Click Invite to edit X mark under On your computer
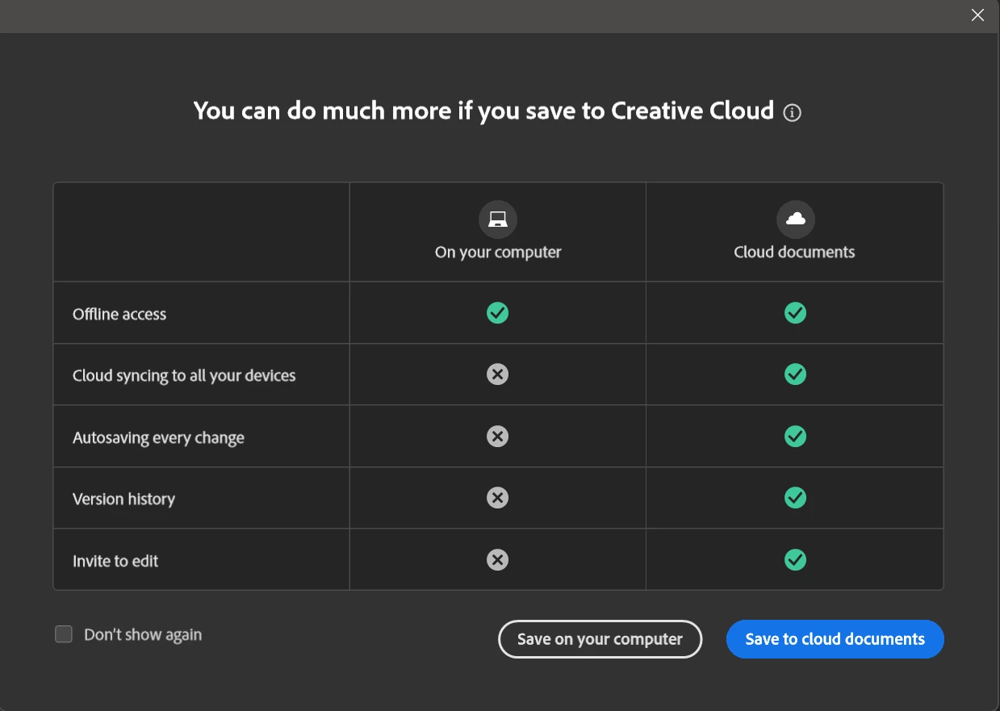 498,560
